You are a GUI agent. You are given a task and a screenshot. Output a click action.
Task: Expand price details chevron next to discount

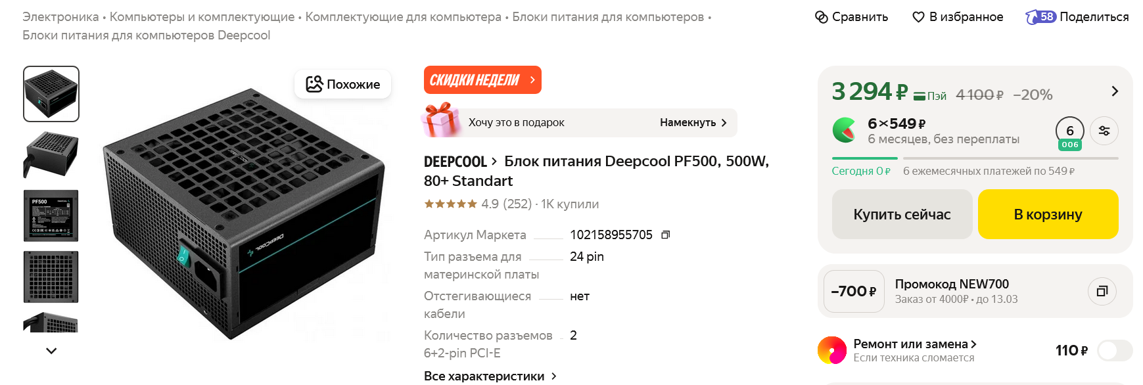1115,91
